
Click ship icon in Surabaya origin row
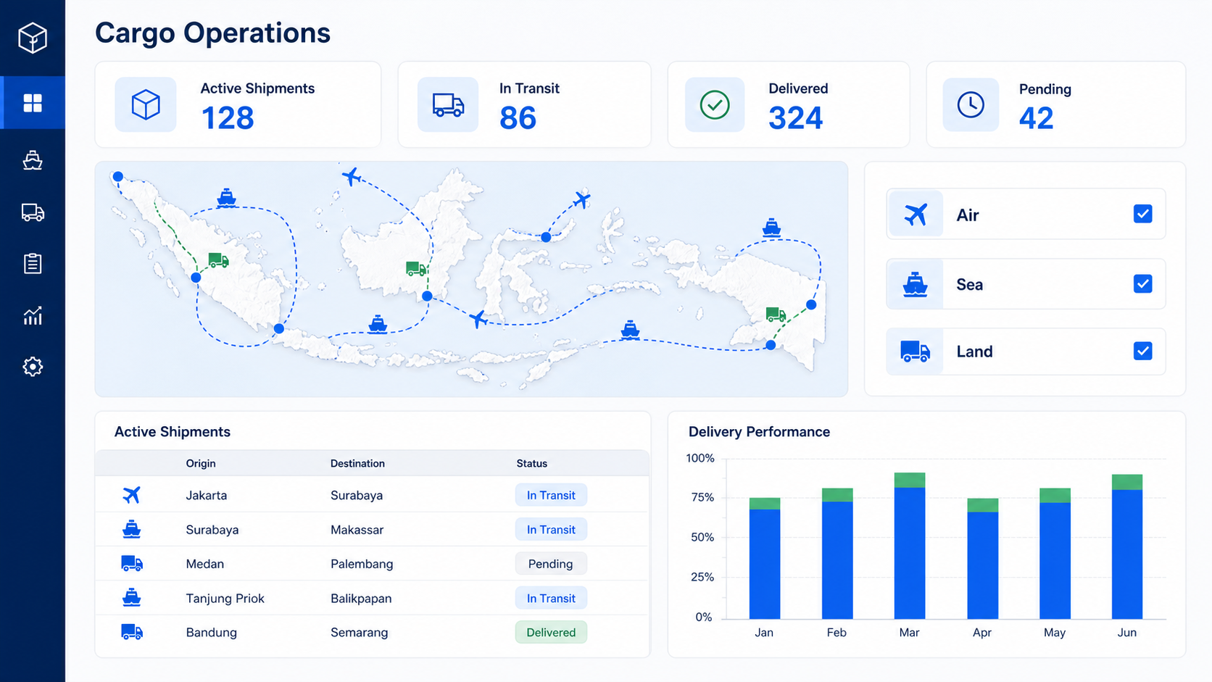coord(131,529)
